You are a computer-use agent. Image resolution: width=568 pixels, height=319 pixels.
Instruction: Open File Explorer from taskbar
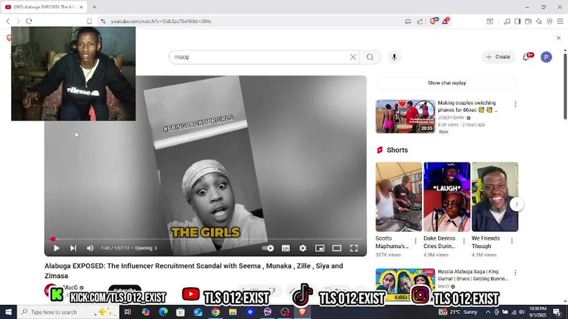[233, 312]
